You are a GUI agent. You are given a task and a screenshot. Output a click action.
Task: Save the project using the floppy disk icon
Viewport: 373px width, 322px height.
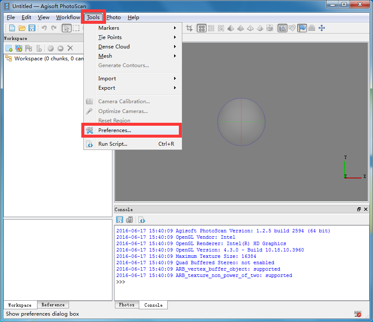point(31,28)
